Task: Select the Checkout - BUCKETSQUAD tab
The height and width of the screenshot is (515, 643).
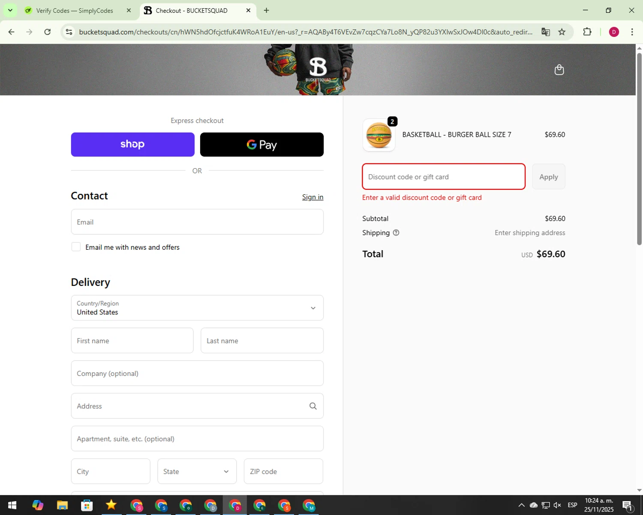Action: [x=197, y=10]
